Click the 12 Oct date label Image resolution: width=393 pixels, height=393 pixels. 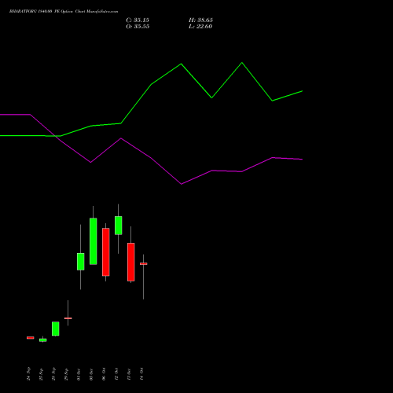coord(116,374)
